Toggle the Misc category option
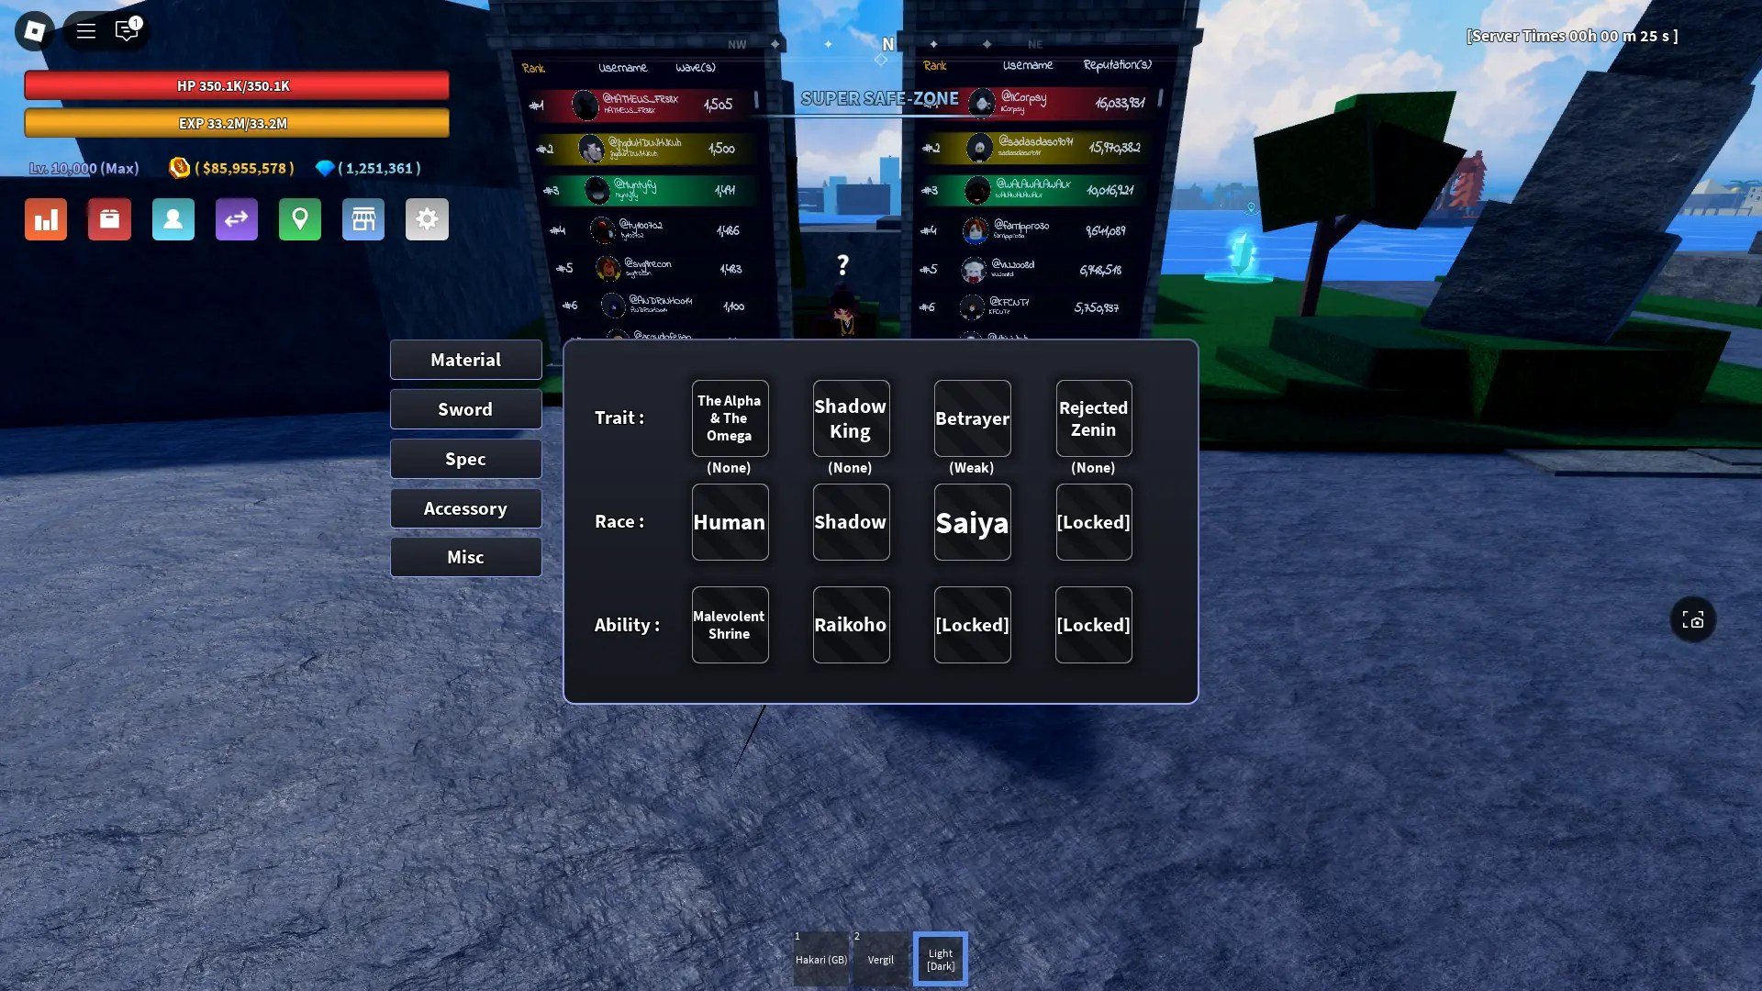The height and width of the screenshot is (991, 1762). click(x=464, y=557)
